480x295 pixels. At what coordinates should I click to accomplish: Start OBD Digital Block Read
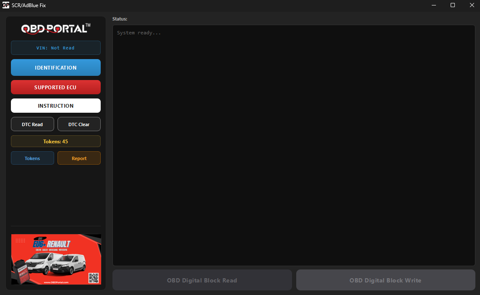[202, 280]
